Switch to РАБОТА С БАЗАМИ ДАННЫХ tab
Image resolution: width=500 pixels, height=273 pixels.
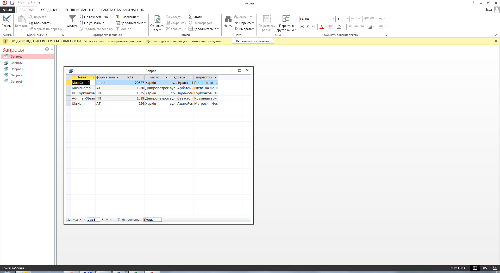pyautogui.click(x=122, y=10)
